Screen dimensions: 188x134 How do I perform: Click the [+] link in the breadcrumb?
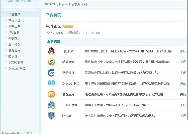pos(85,4)
